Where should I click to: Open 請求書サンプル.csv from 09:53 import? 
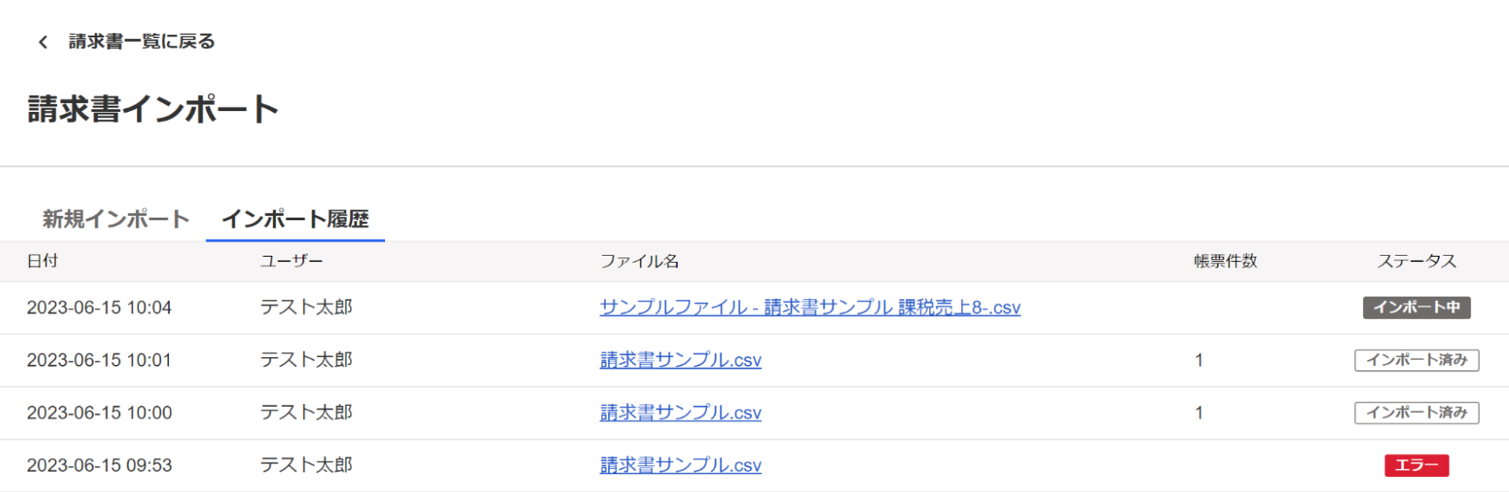click(681, 464)
